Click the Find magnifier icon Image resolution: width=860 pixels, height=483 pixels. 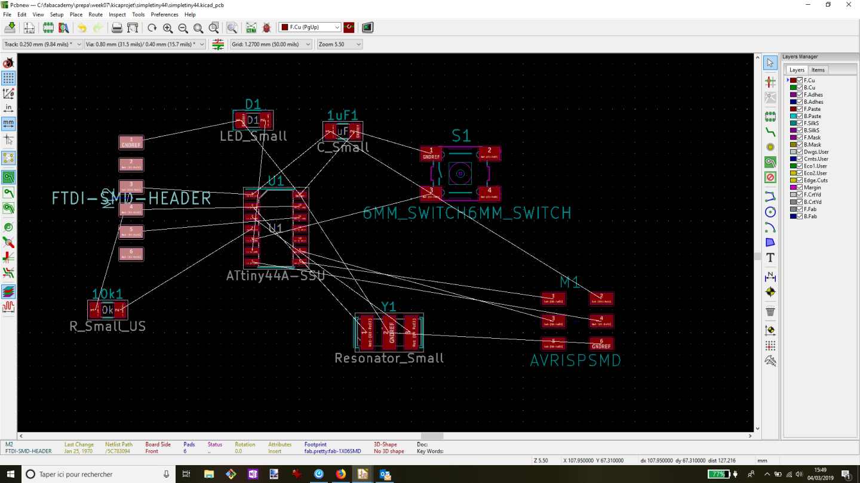(x=232, y=27)
